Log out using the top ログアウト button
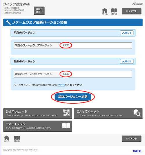Image resolution: width=145 pixels, height=155 pixels. [x=132, y=11]
